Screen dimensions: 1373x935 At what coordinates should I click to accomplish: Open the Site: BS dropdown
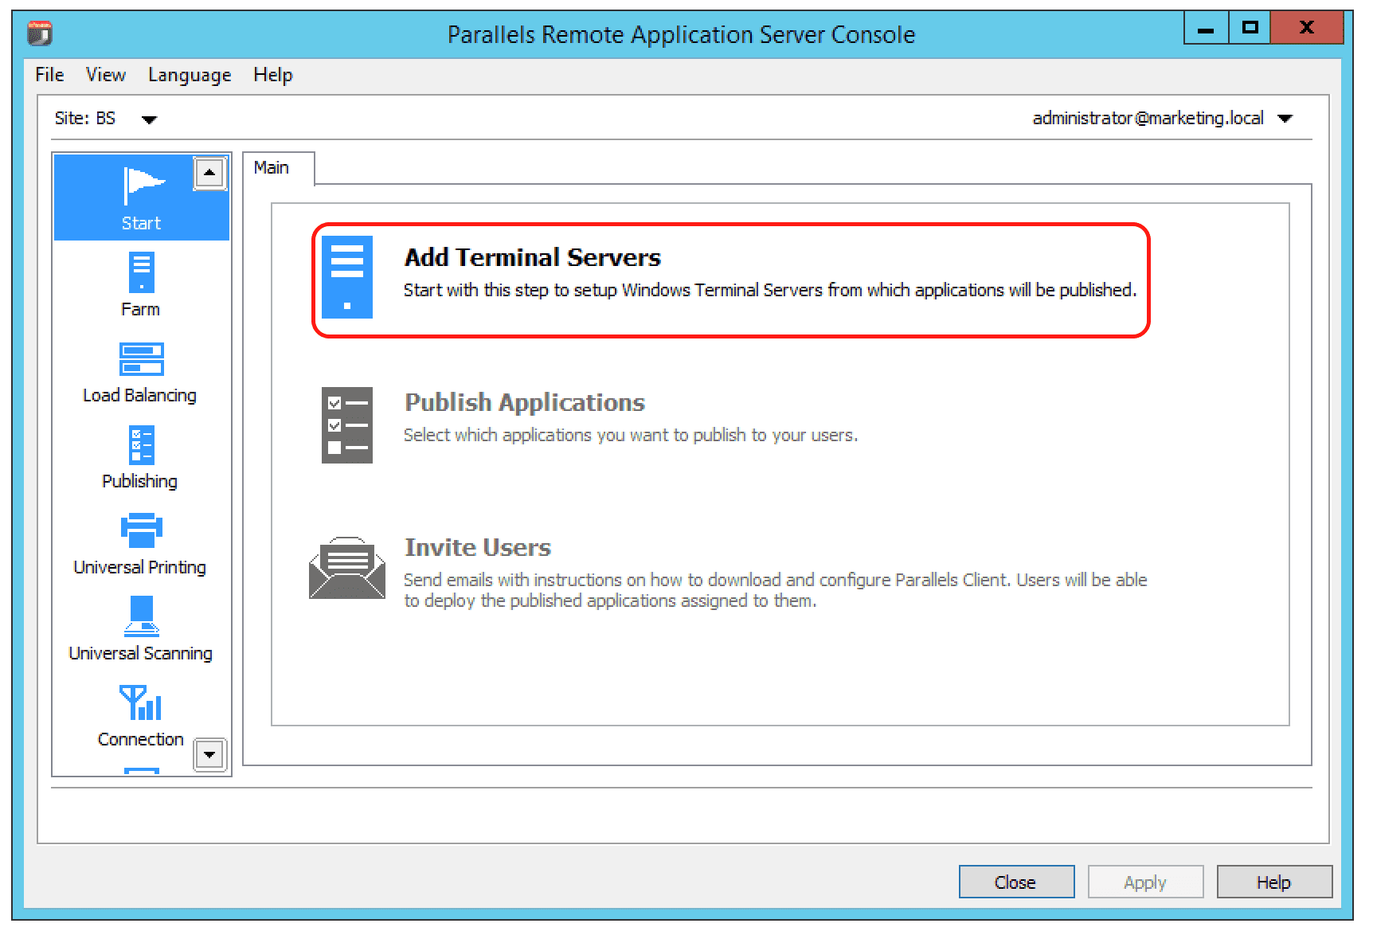(x=110, y=118)
